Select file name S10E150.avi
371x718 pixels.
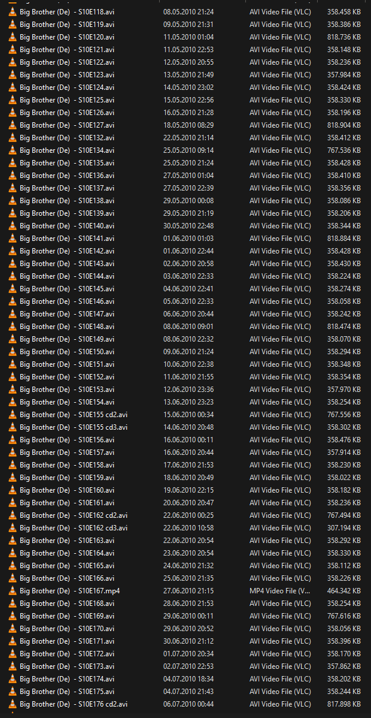point(67,352)
